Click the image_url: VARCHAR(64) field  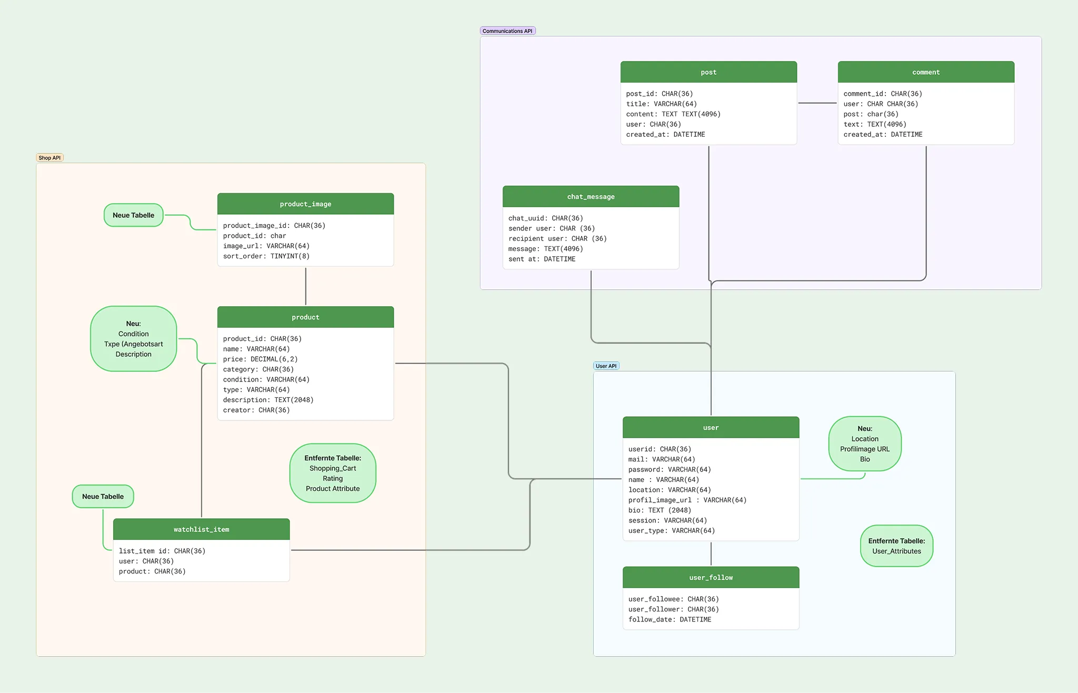coord(266,246)
